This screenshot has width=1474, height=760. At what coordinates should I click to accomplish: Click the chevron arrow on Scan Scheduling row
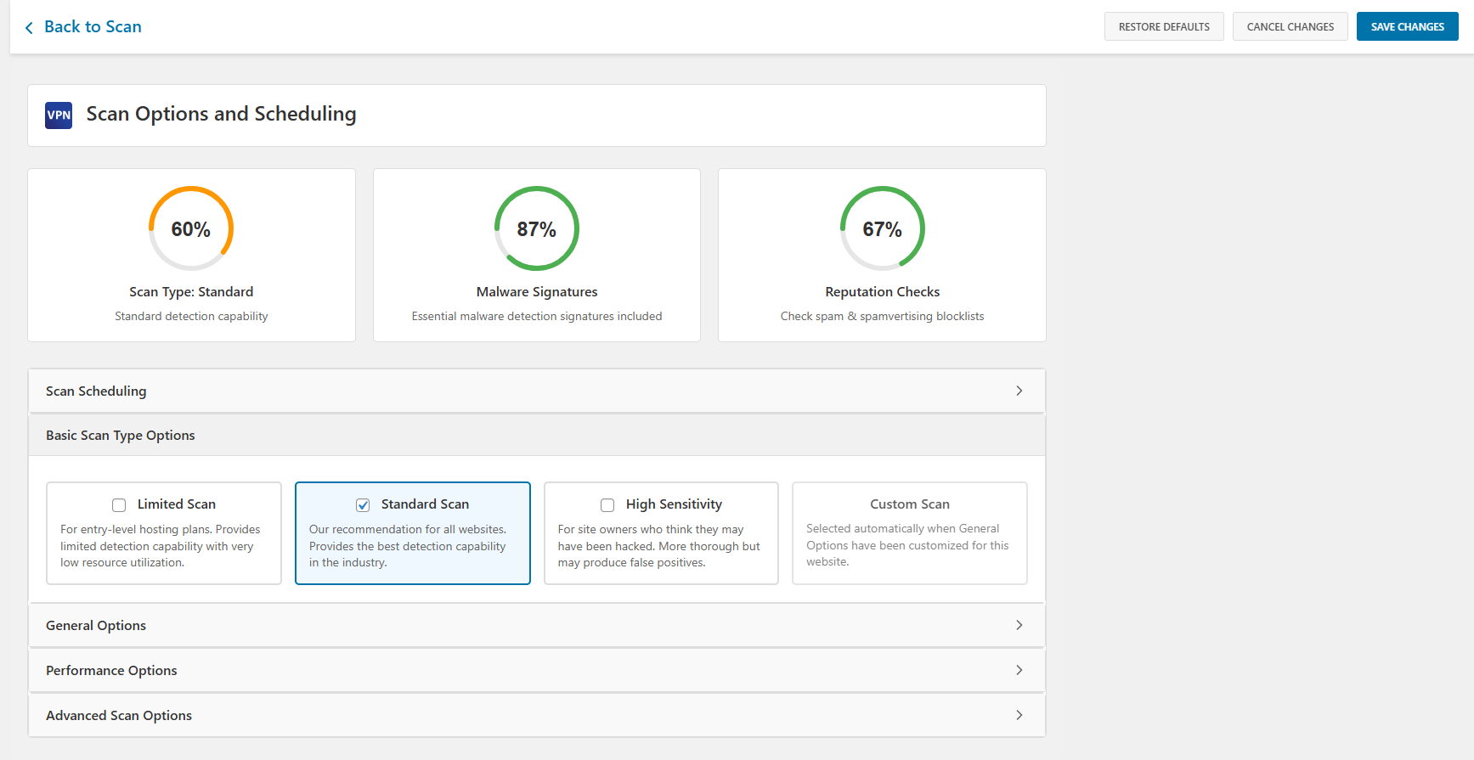(1019, 391)
